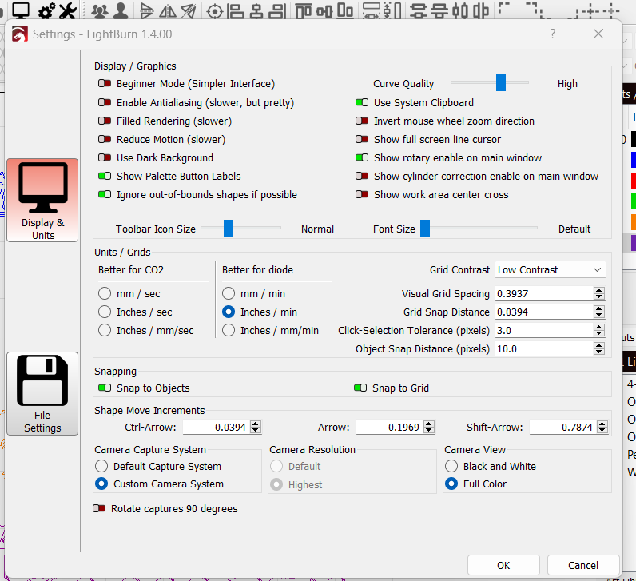Click the Visual Grid Spacing spinner arrows
The image size is (636, 581).
click(x=599, y=293)
